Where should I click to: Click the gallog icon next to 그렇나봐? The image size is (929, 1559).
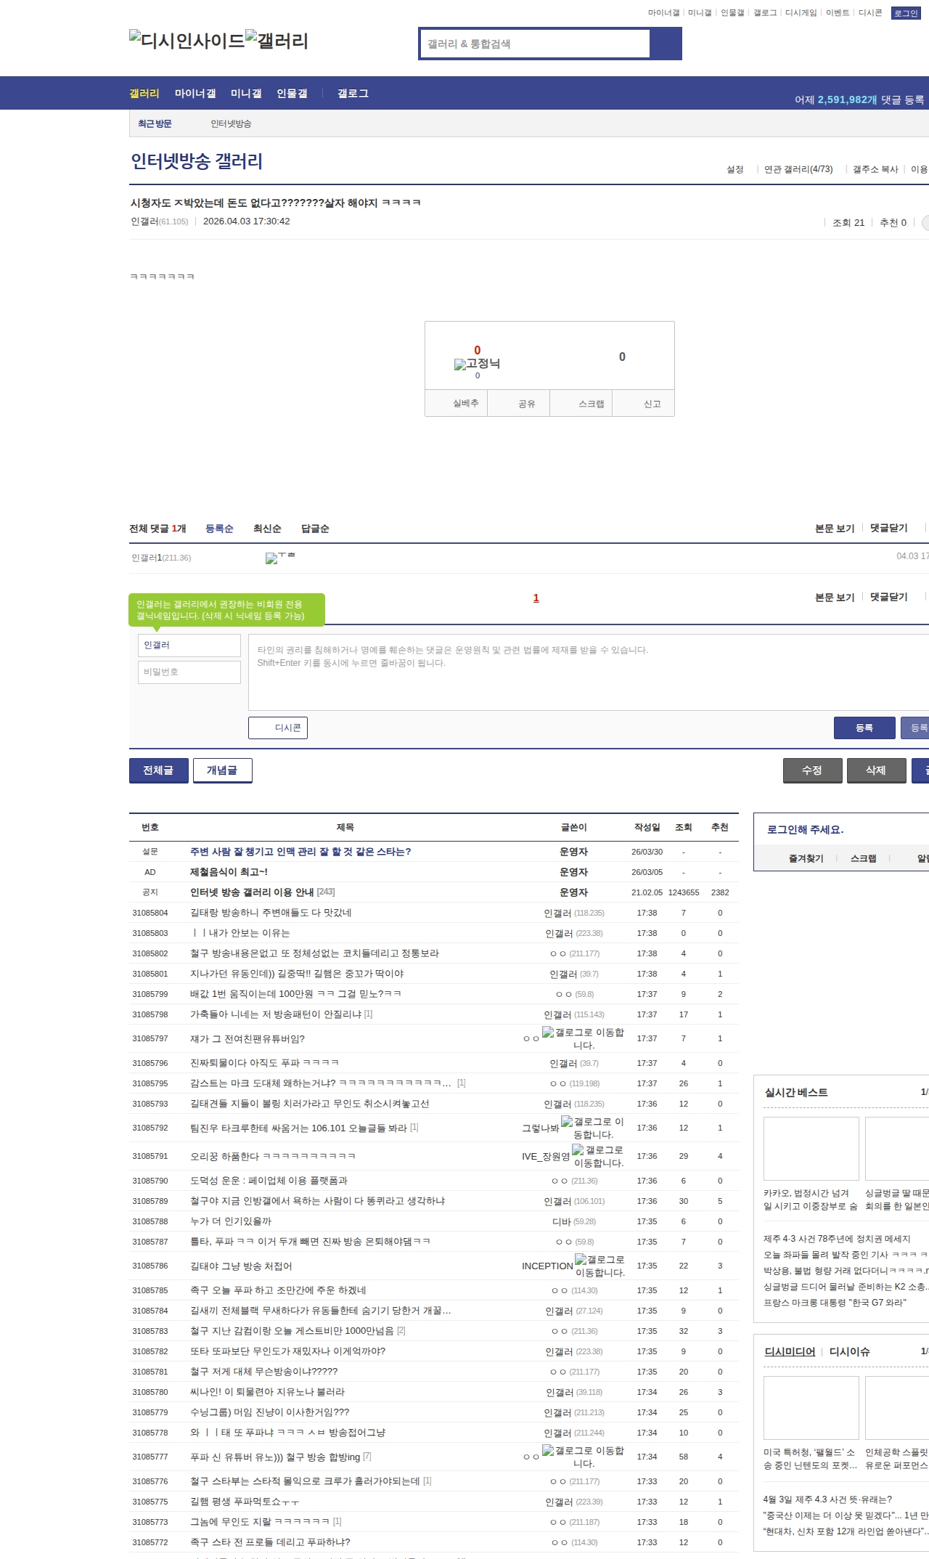tap(567, 1122)
